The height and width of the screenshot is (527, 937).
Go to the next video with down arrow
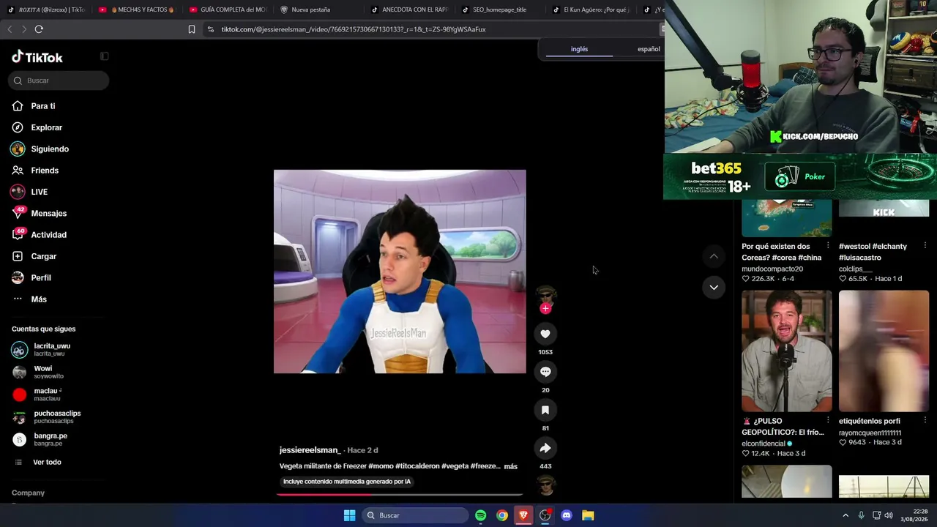pyautogui.click(x=714, y=287)
